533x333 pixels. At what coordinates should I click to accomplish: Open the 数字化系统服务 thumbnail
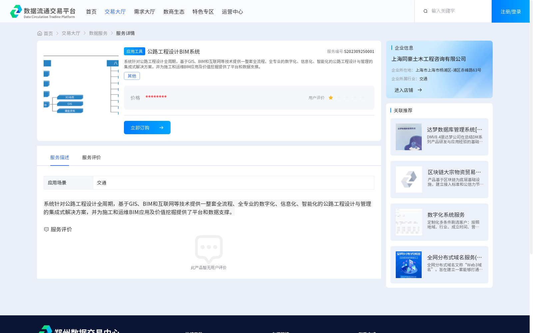pos(409,222)
